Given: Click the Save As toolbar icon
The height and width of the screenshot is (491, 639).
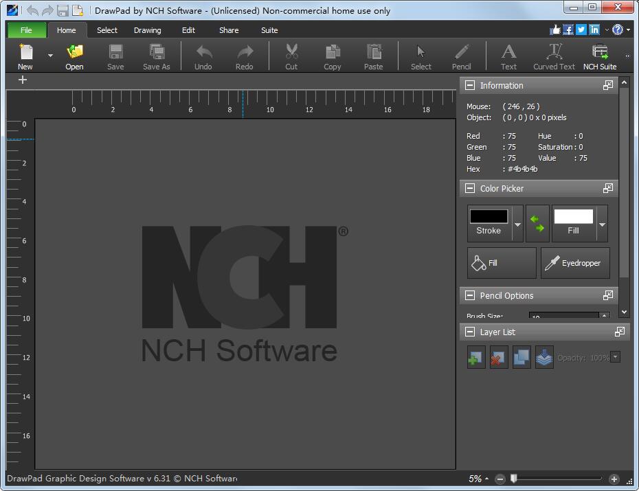Looking at the screenshot, I should [157, 52].
